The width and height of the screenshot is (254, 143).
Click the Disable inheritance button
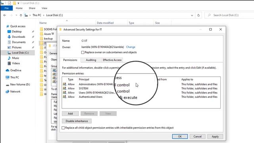pyautogui.click(x=77, y=121)
